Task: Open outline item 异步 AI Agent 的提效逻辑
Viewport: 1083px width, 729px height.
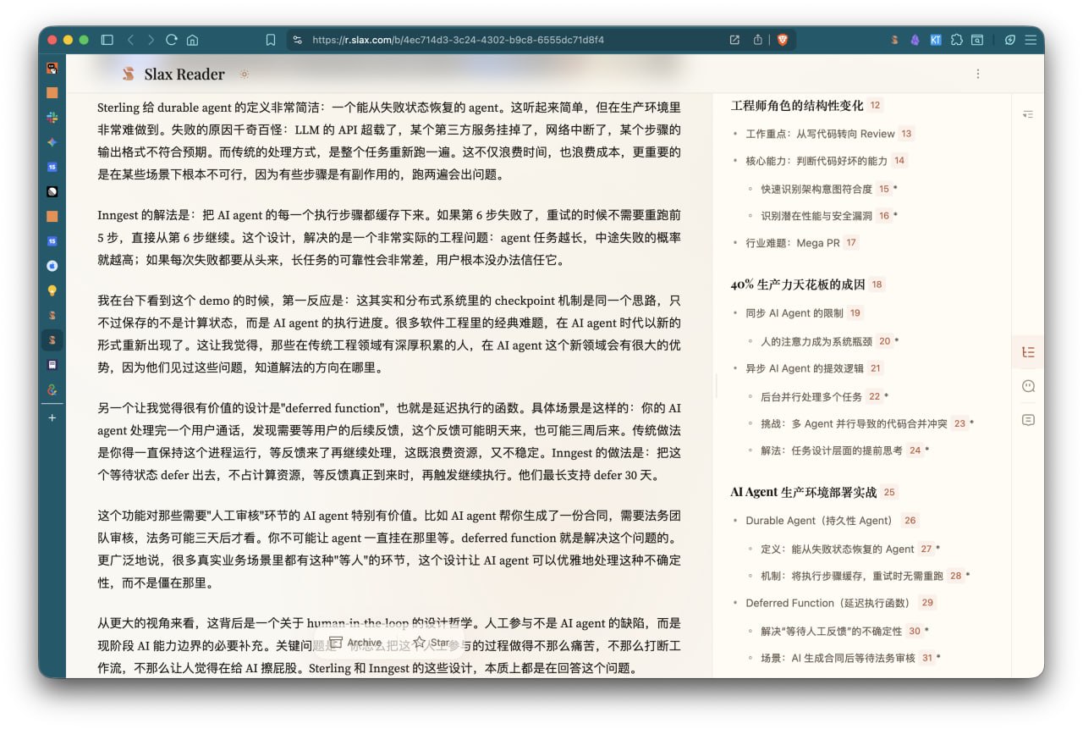Action: (x=805, y=368)
